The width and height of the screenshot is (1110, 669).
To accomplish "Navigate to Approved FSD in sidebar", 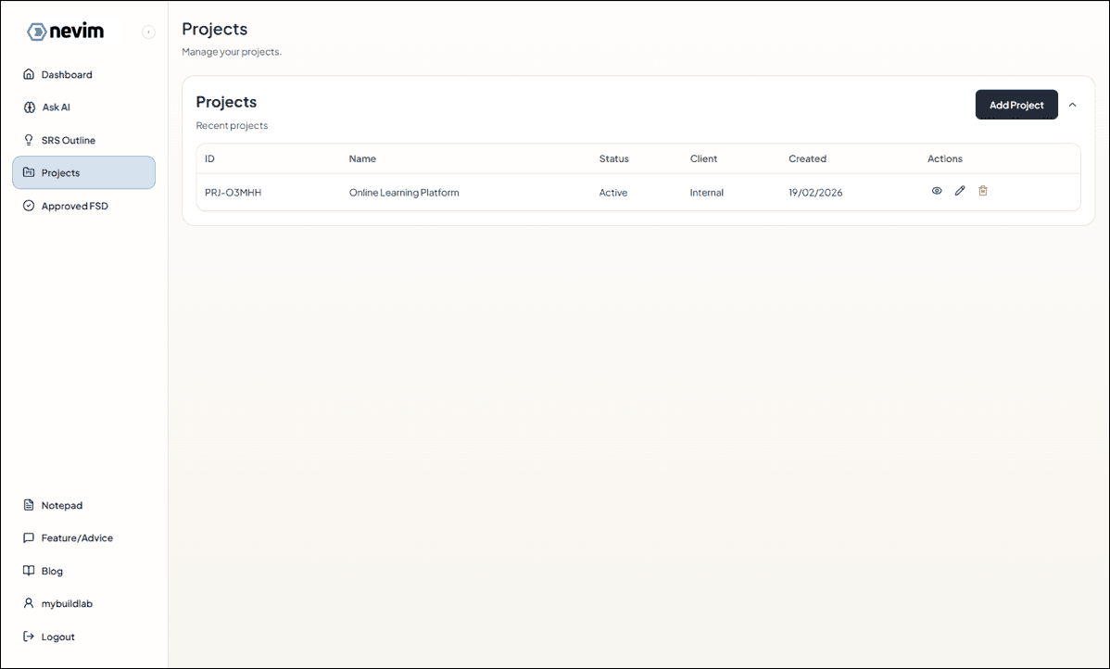I will point(74,205).
